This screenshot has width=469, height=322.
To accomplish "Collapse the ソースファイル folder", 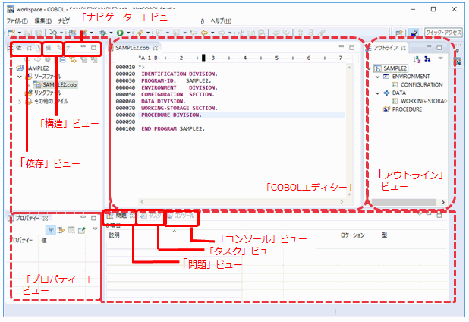I will point(20,77).
